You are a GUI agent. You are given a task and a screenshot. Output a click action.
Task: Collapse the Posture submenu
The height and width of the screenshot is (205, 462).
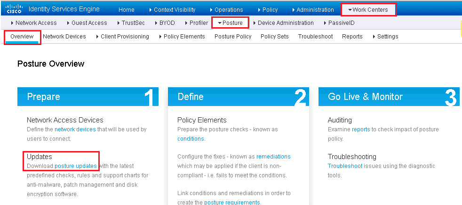click(231, 23)
